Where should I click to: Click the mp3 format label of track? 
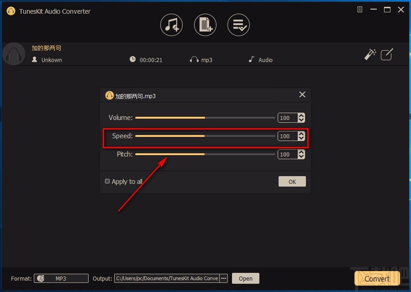(x=206, y=60)
